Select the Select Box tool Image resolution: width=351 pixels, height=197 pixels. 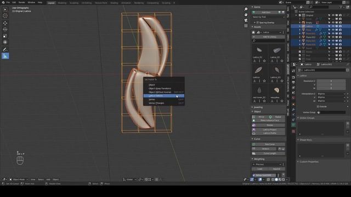coord(5,10)
